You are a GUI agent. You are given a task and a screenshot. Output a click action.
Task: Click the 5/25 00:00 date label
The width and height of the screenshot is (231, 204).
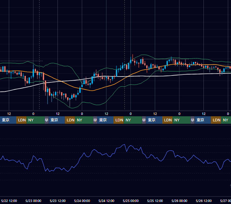click(x=131, y=201)
